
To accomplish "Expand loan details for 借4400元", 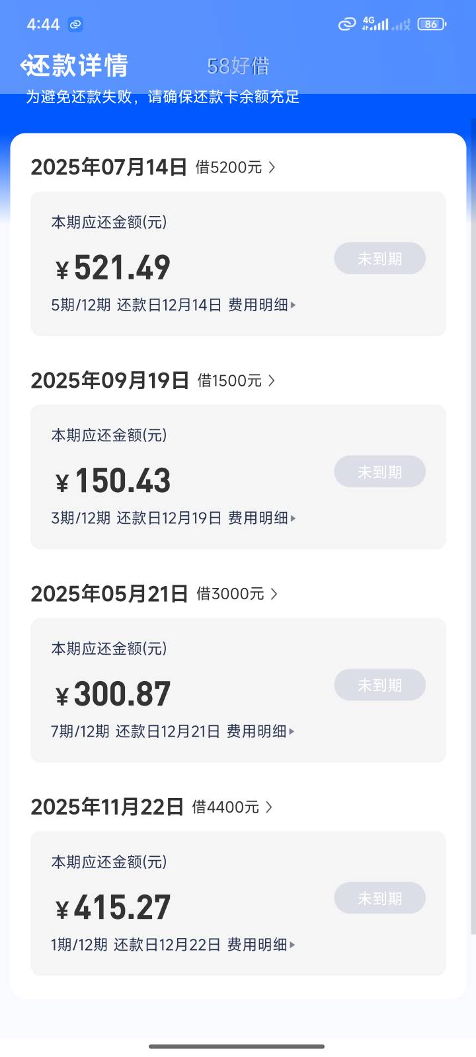I will 232,807.
